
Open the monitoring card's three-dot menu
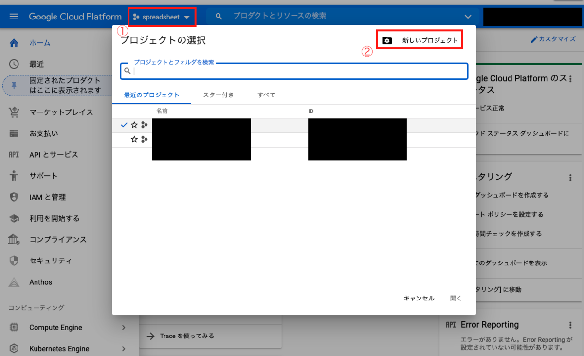click(570, 178)
